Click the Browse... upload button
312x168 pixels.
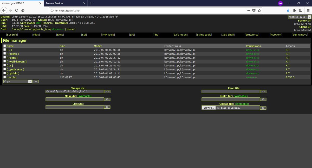point(209,108)
